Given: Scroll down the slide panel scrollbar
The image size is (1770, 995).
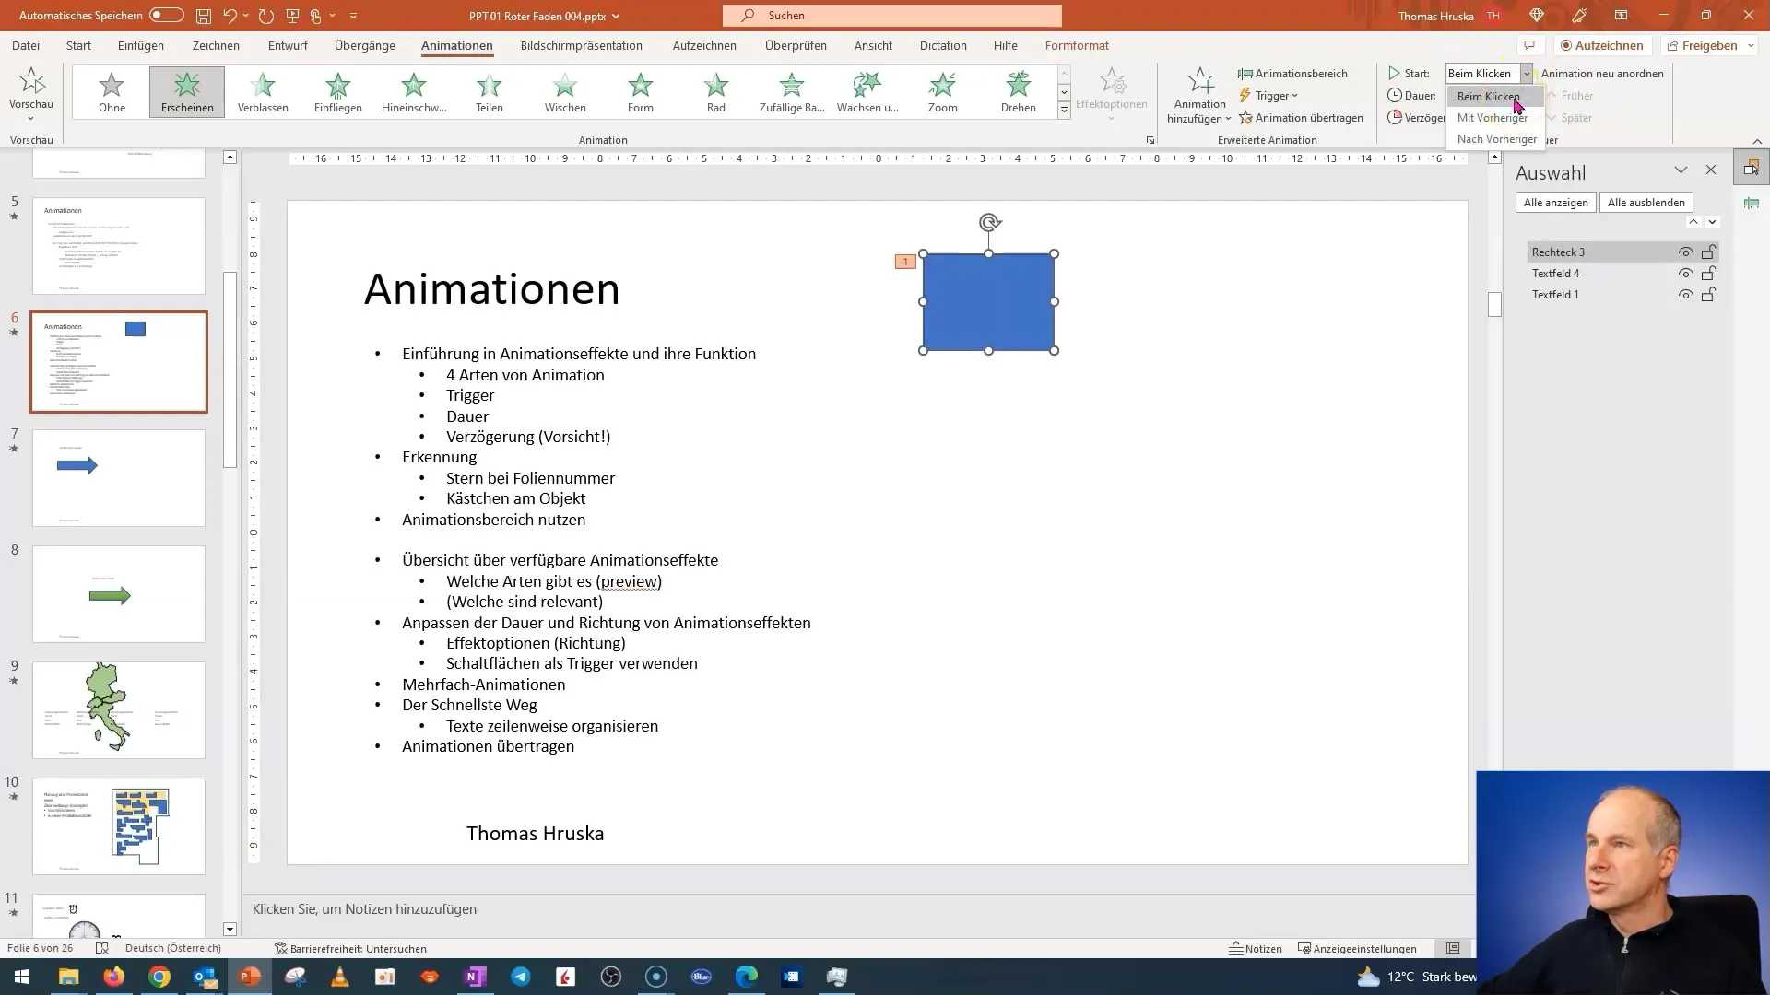Looking at the screenshot, I should tap(230, 928).
